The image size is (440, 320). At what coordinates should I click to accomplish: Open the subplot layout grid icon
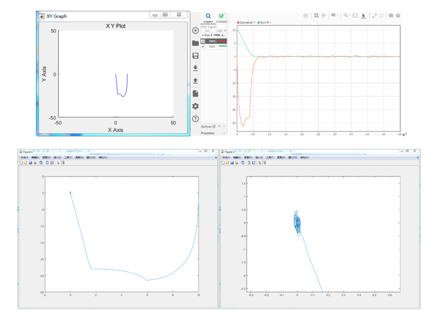(x=316, y=16)
